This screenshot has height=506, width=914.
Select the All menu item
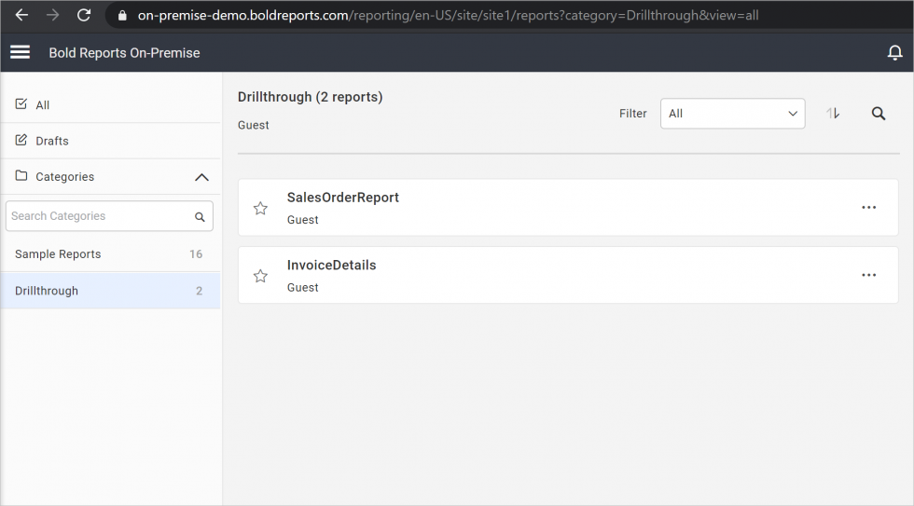click(111, 104)
